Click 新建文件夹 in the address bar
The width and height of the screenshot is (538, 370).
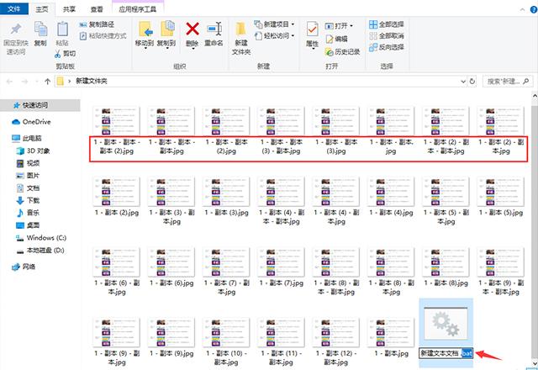pyautogui.click(x=92, y=82)
